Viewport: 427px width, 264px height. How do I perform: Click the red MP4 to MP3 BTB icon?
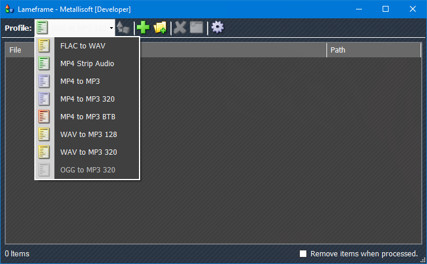pos(44,117)
